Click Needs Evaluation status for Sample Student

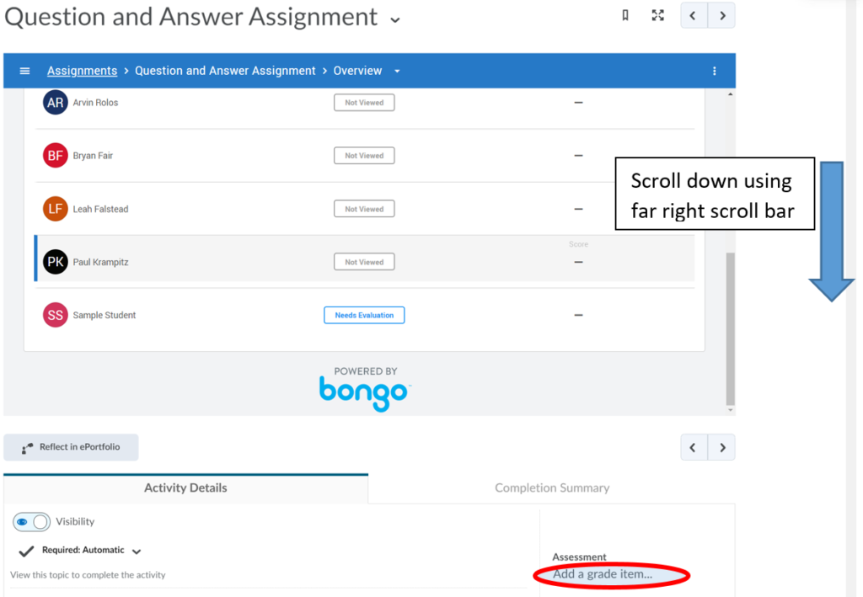point(364,315)
